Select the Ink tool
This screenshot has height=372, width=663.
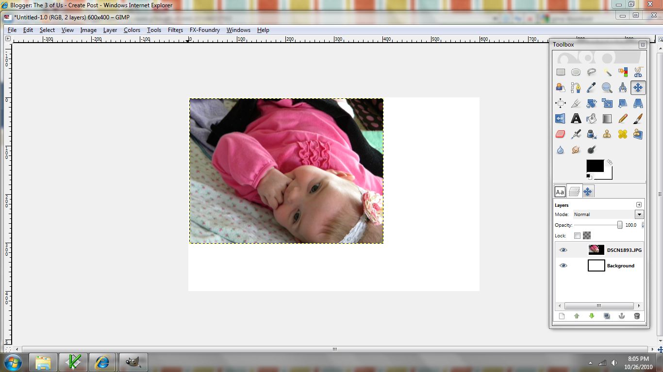(x=591, y=134)
